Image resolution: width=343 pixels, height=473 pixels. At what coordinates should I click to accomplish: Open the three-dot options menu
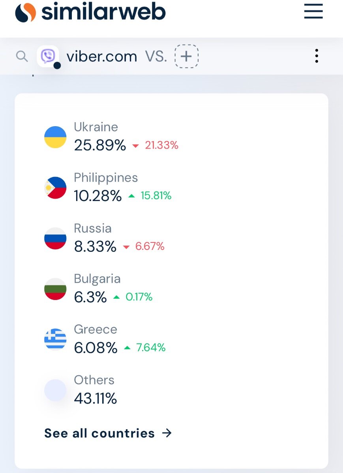317,56
